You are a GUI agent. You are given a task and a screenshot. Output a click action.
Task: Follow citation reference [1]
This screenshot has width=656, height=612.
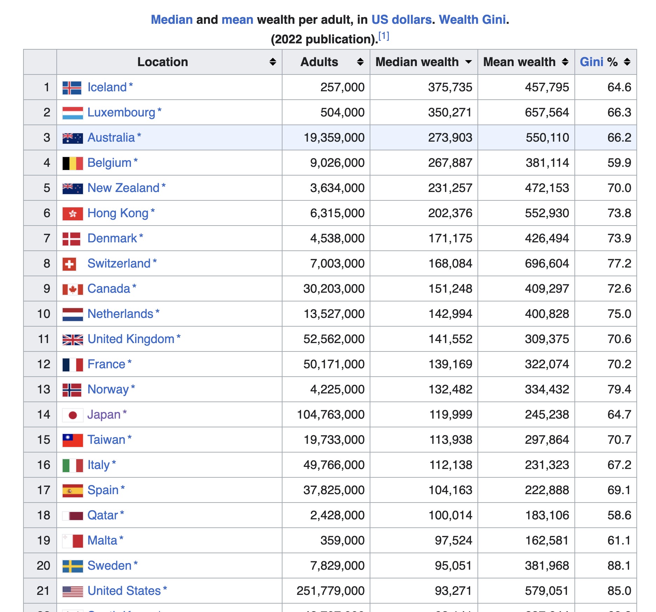(x=384, y=36)
